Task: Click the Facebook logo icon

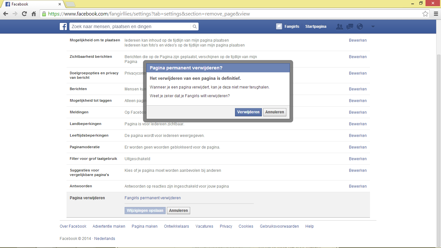Action: pos(63,26)
